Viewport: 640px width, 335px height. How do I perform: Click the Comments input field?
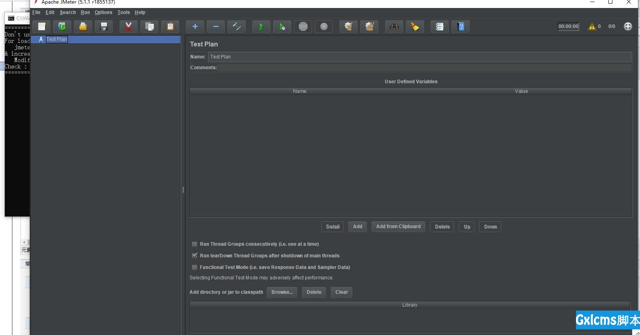[x=425, y=68]
